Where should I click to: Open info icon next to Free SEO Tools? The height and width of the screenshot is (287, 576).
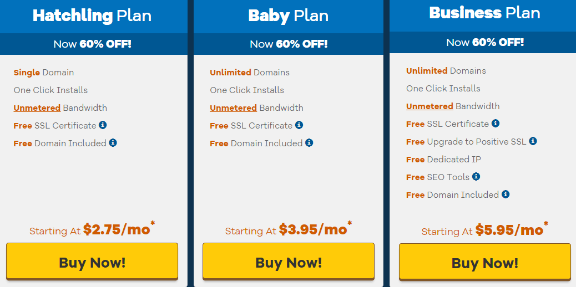click(476, 177)
